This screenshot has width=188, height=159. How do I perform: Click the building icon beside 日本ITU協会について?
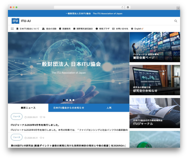pyautogui.click(x=17, y=29)
